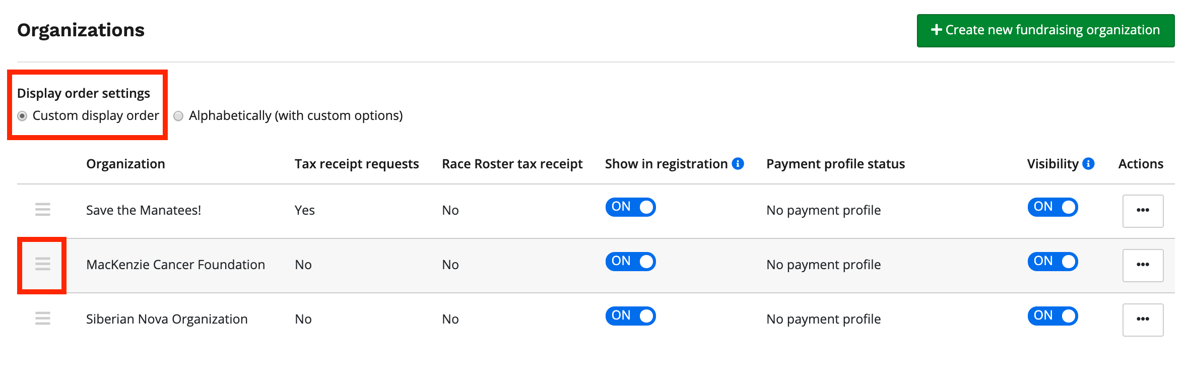Click info icon beside Show in registration
Viewport: 1187px width, 378px height.
(738, 164)
